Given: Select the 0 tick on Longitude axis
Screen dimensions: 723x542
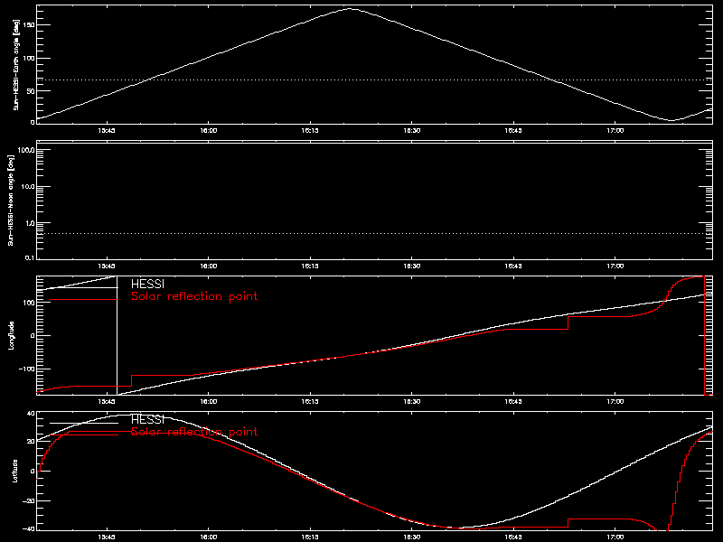Looking at the screenshot, I should tap(33, 336).
